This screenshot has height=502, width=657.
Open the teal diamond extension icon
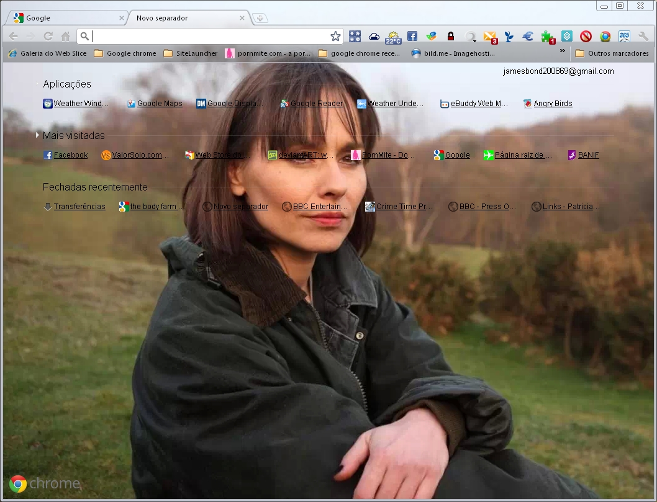tap(567, 37)
